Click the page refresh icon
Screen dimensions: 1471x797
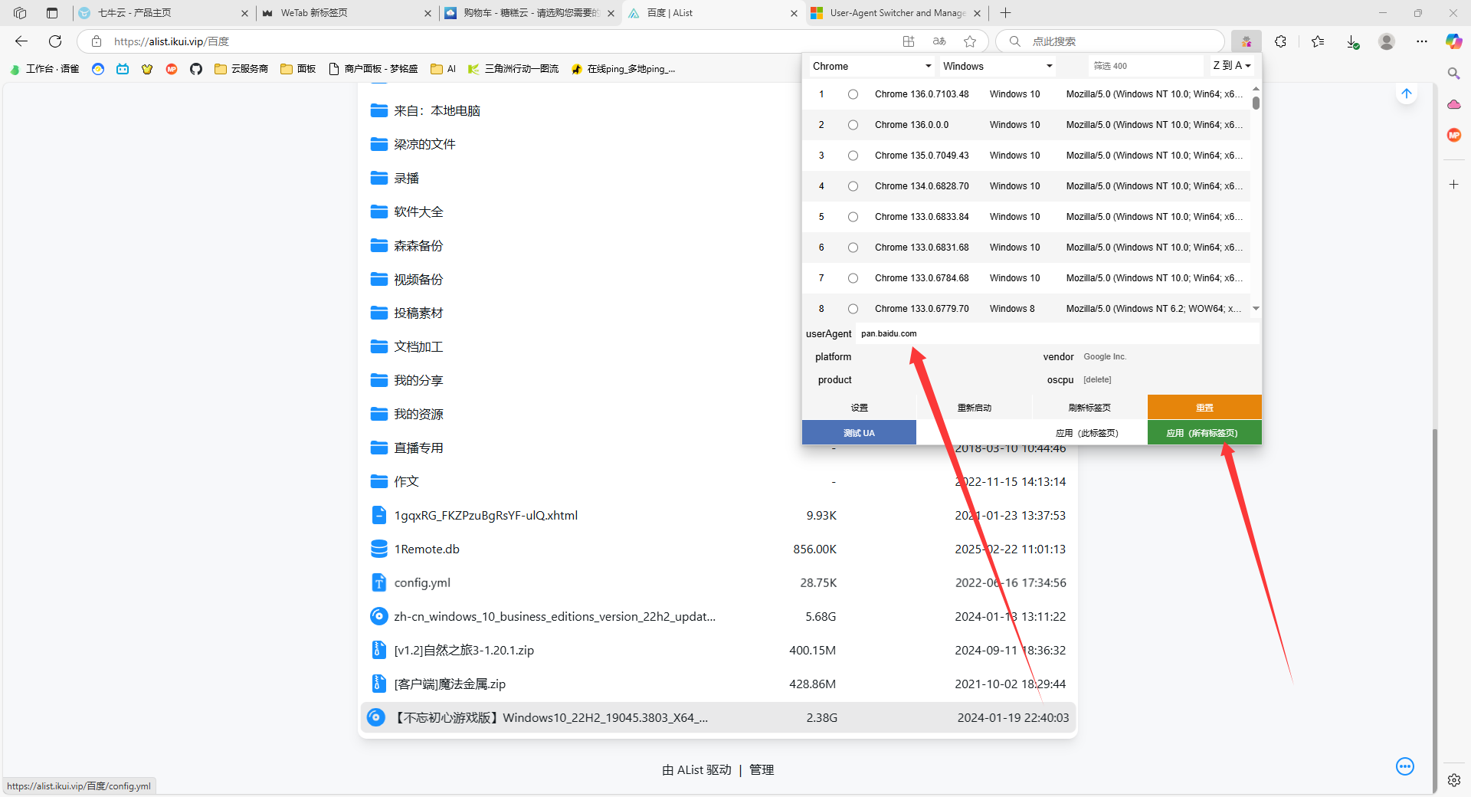point(55,41)
